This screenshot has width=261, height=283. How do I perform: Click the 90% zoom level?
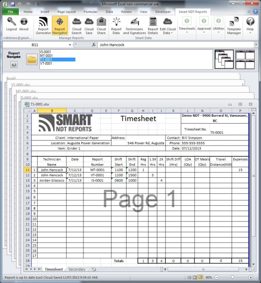tap(209, 277)
